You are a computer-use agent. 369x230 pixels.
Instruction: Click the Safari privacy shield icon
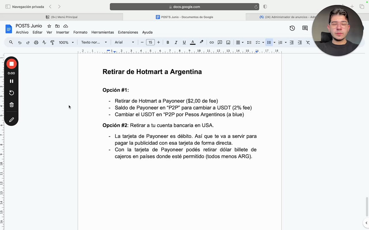pos(265,7)
